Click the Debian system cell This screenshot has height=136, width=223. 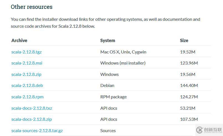(x=107, y=85)
